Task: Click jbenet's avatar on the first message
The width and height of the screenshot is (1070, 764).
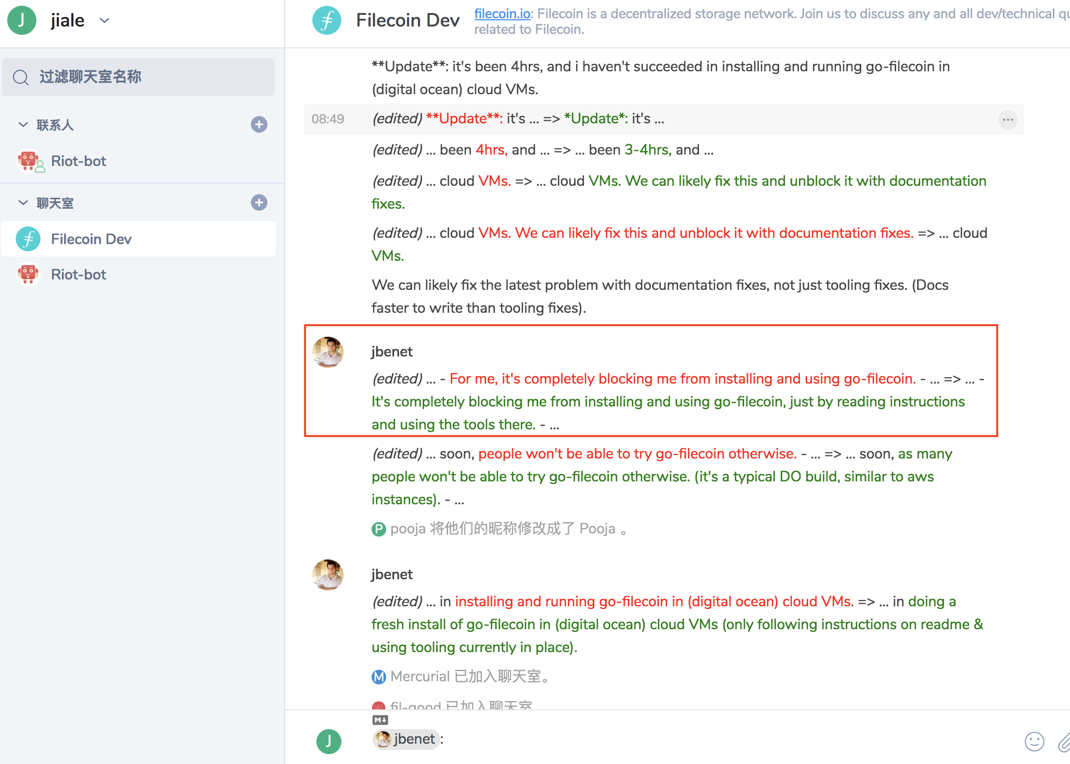Action: (328, 352)
